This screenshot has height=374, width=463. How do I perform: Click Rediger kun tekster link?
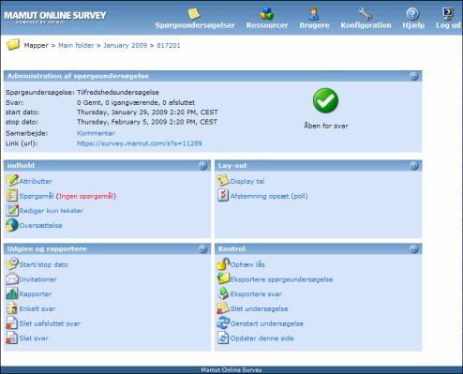pos(52,211)
